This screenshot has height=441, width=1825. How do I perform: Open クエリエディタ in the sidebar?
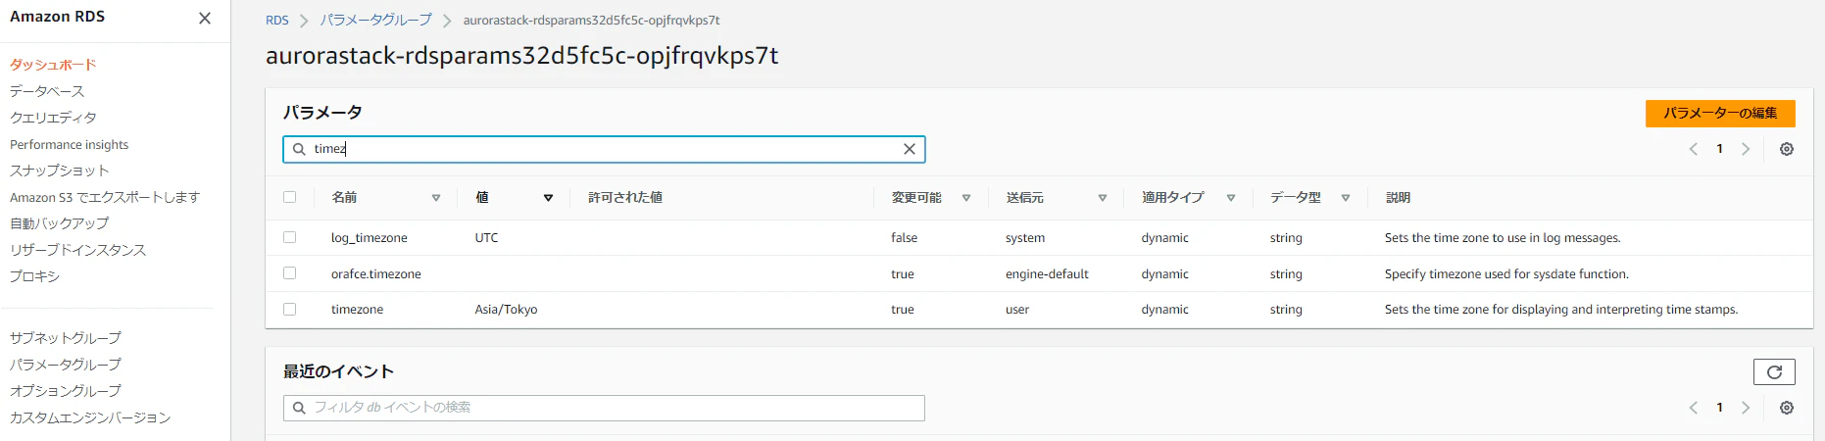tap(53, 118)
